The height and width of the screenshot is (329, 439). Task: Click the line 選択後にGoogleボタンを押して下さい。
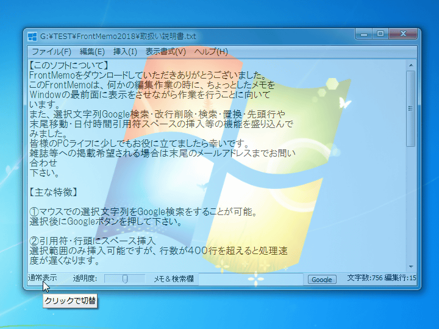[106, 222]
